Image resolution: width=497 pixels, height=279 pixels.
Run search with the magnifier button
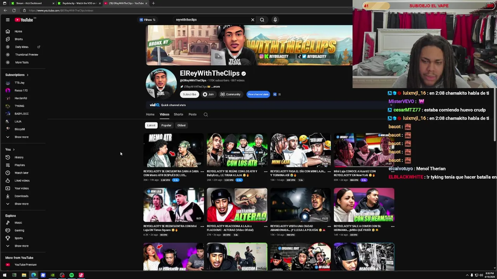coord(262,20)
